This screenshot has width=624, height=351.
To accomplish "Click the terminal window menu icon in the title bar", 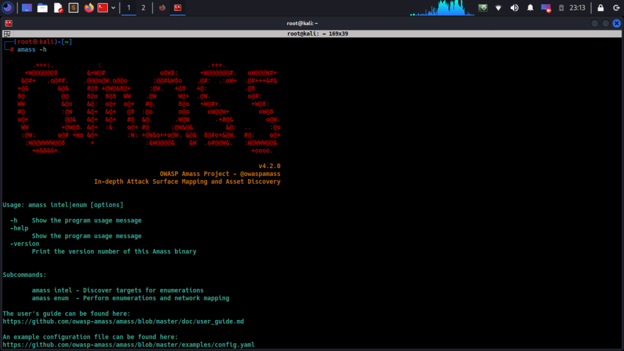I will (9, 23).
